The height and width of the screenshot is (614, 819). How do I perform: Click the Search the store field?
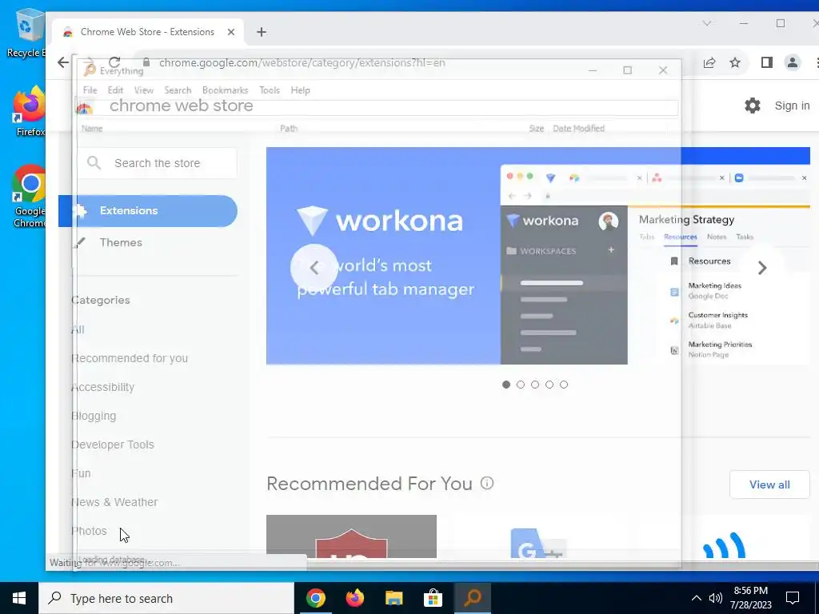[x=157, y=163]
